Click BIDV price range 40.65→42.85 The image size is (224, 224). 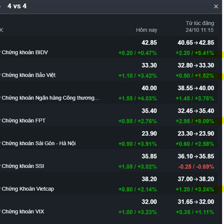(x=196, y=43)
